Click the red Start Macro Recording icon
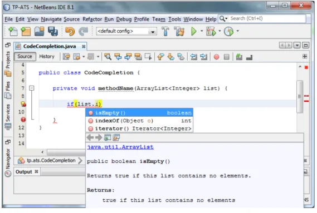The height and width of the screenshot is (213, 317). pos(217,57)
